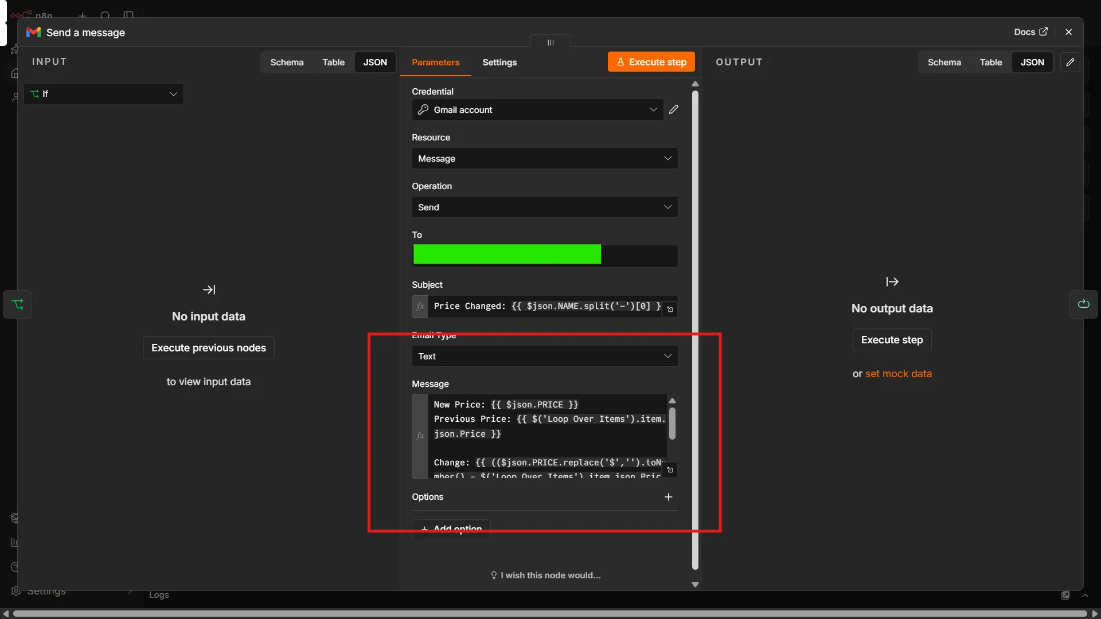Click the parameters panel vertical scrollbar
The width and height of the screenshot is (1101, 619).
click(695, 330)
